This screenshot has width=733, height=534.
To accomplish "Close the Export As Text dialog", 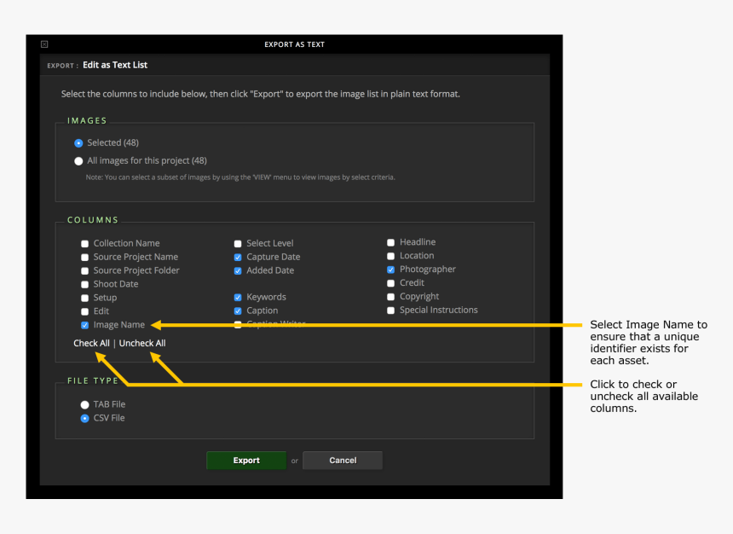I will click(x=44, y=44).
